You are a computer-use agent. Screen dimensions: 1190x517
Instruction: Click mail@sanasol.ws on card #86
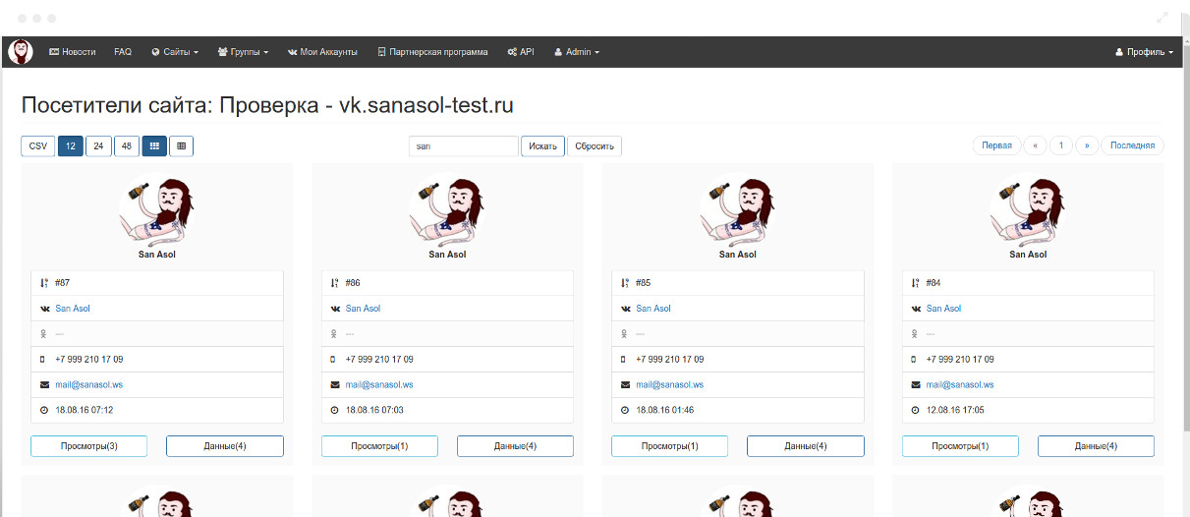click(x=379, y=385)
